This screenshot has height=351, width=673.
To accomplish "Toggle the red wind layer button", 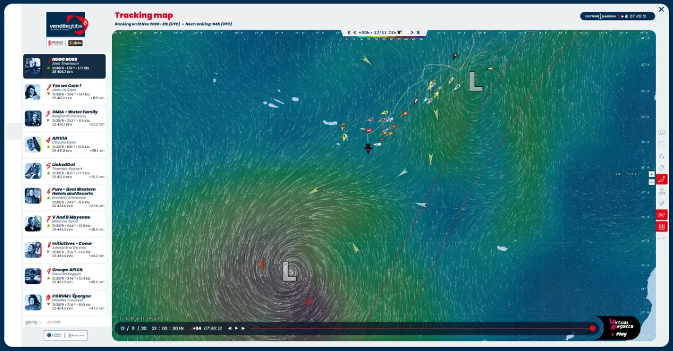I will (x=662, y=215).
